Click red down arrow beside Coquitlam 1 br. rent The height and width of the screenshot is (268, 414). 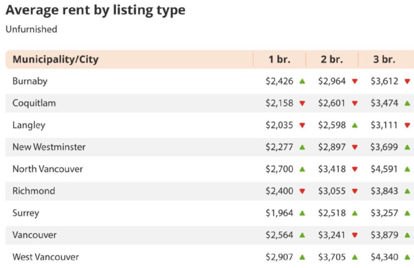[x=302, y=103]
